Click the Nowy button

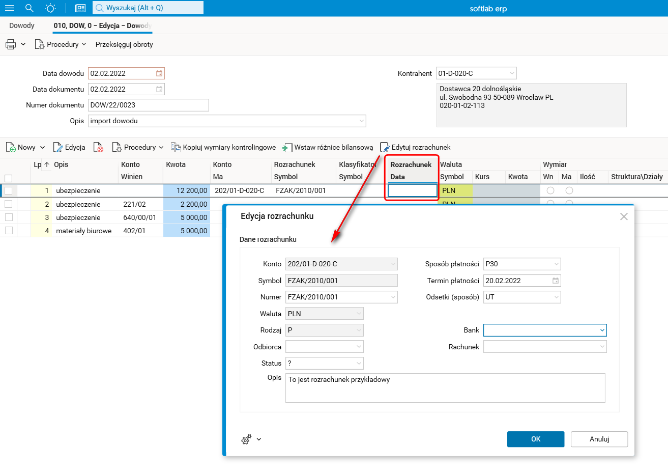21,147
